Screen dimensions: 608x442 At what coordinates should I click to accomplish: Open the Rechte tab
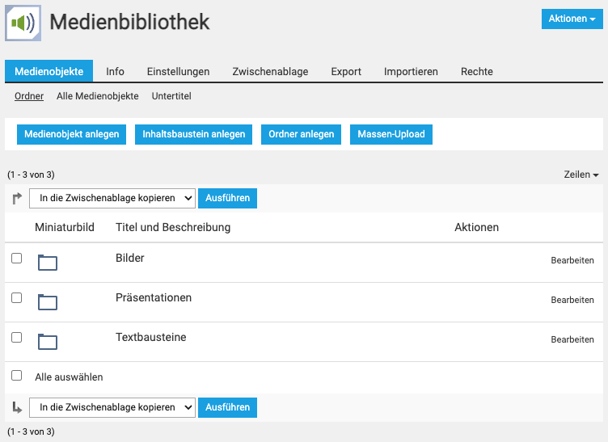(x=477, y=71)
